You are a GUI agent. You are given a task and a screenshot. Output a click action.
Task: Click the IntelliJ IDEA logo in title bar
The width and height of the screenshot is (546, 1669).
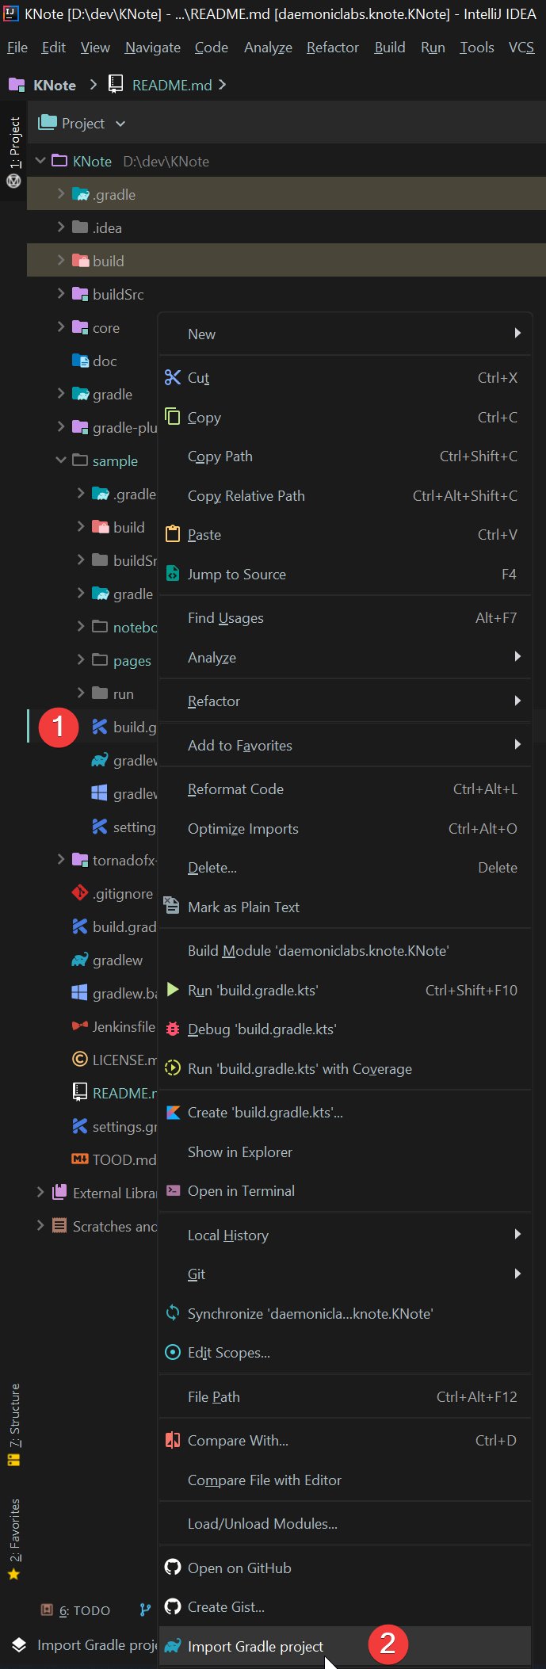click(11, 13)
